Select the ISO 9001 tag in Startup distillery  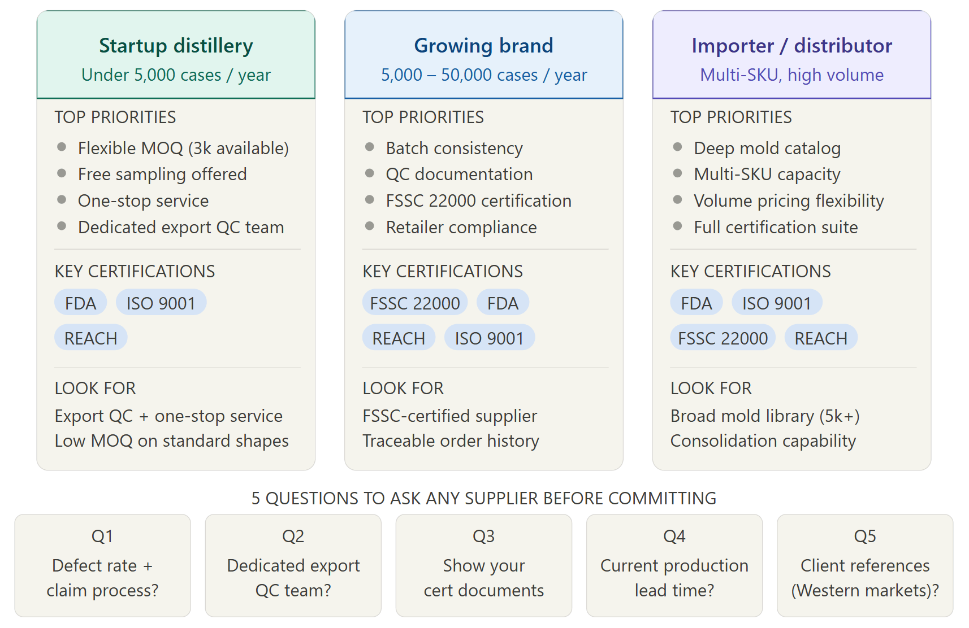coord(161,303)
